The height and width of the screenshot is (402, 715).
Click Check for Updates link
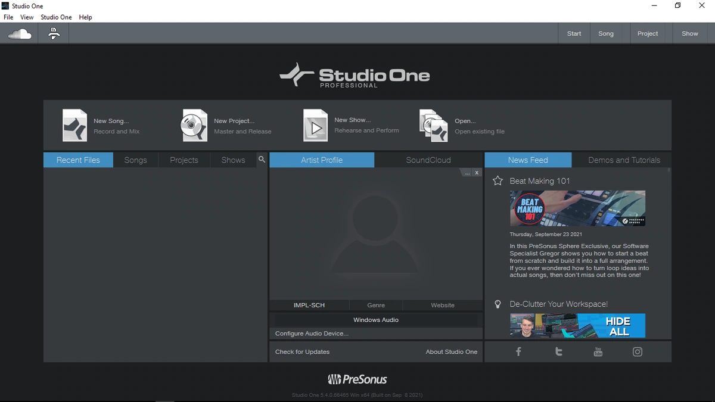tap(302, 351)
